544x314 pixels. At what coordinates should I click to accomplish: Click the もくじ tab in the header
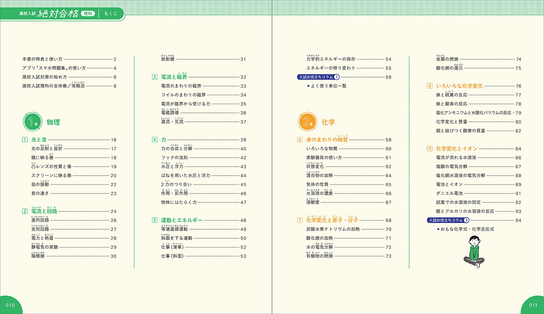pos(111,14)
